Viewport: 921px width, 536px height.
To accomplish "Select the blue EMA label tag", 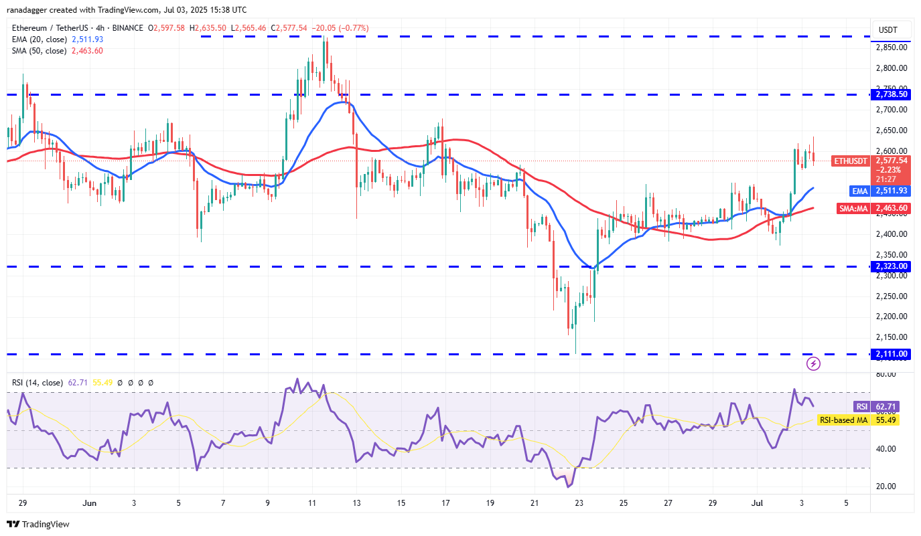I will (860, 191).
